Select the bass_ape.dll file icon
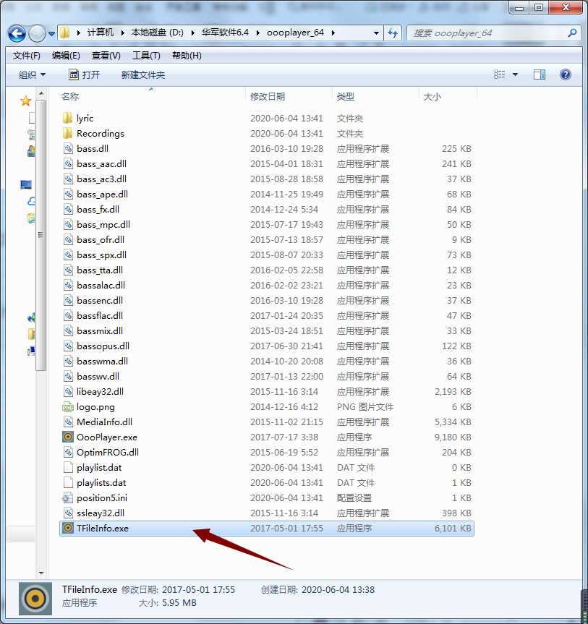Screen dimensions: 588x624 pyautogui.click(x=68, y=194)
